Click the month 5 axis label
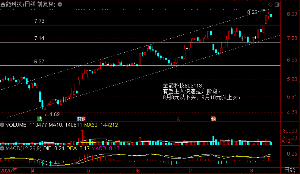 [x=88, y=170]
